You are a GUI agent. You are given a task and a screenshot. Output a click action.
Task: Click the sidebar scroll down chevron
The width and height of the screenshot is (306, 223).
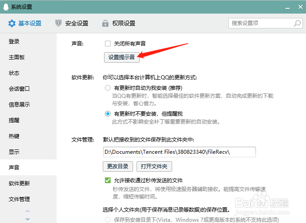pos(28,219)
